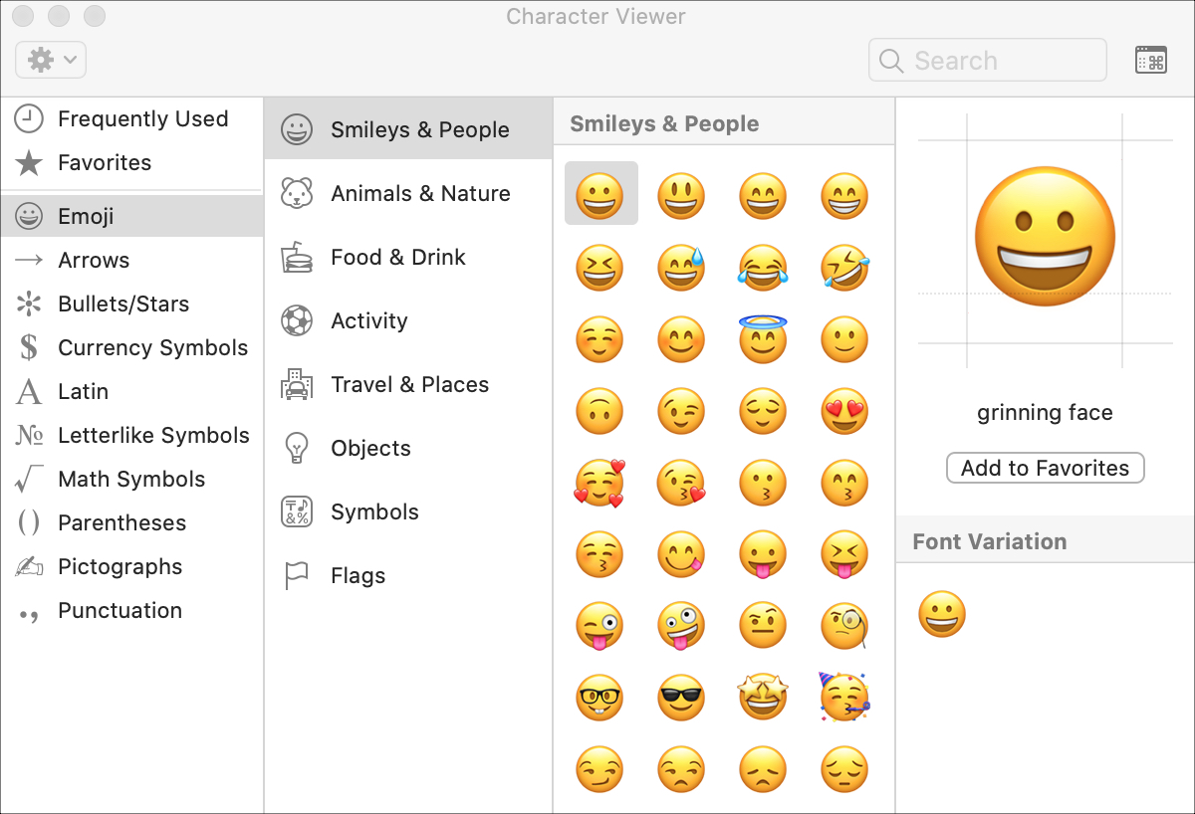The image size is (1195, 814).
Task: Select smiling face with three hearts emoji
Action: click(600, 483)
